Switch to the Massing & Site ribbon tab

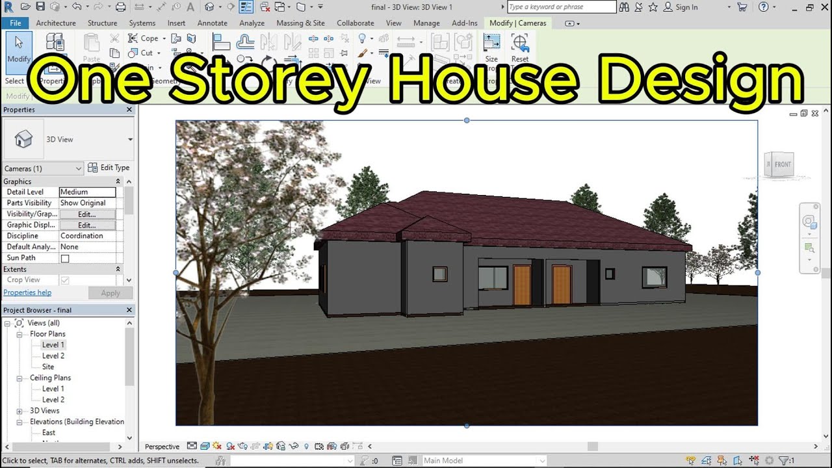click(x=300, y=23)
